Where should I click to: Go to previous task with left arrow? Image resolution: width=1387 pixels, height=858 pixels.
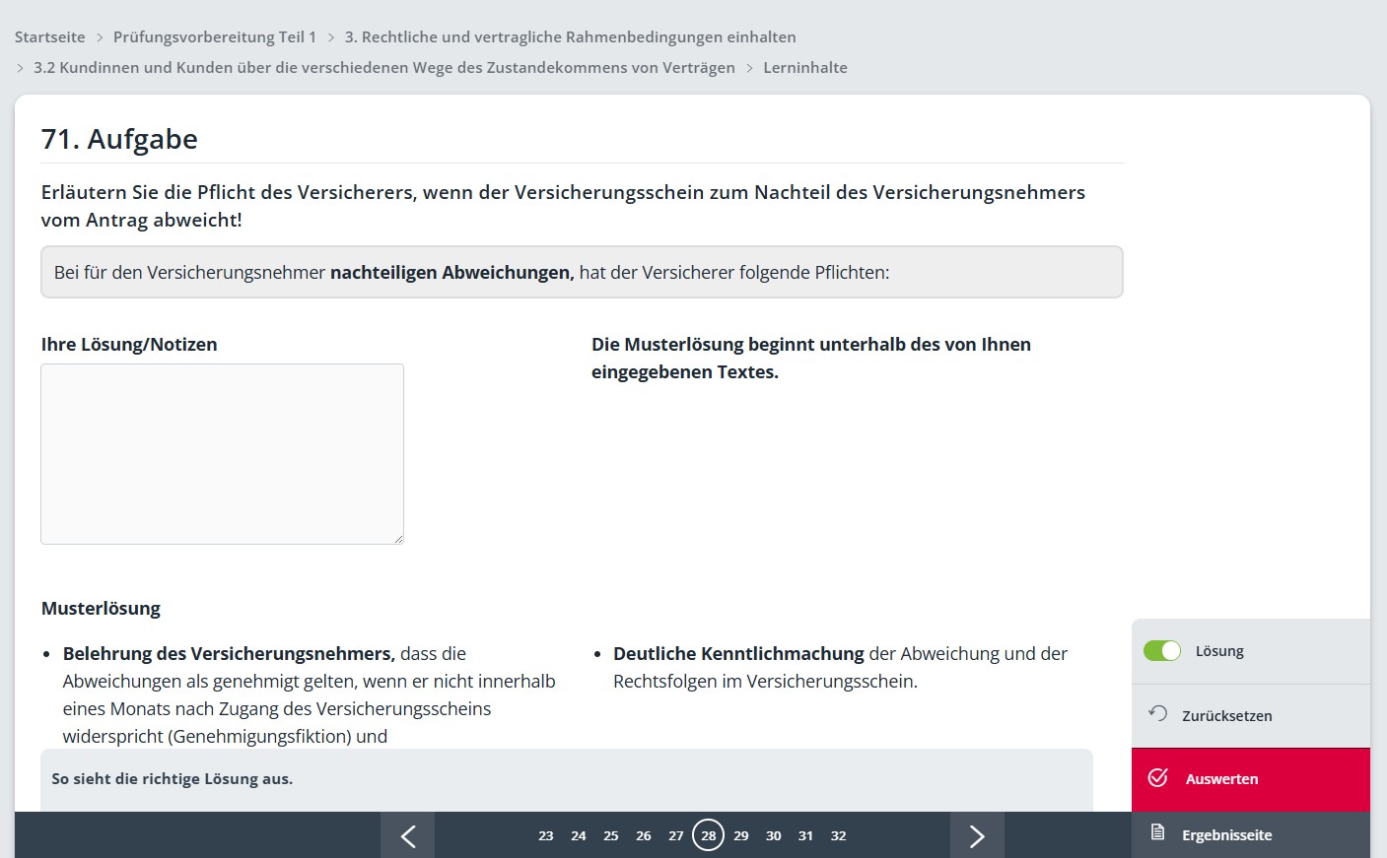click(407, 835)
